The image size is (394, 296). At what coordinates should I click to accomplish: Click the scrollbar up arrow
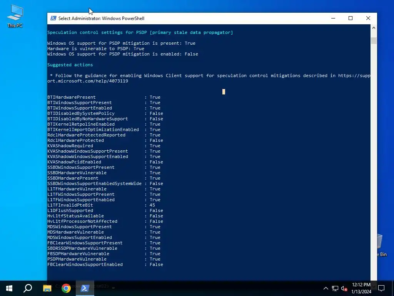pos(374,28)
